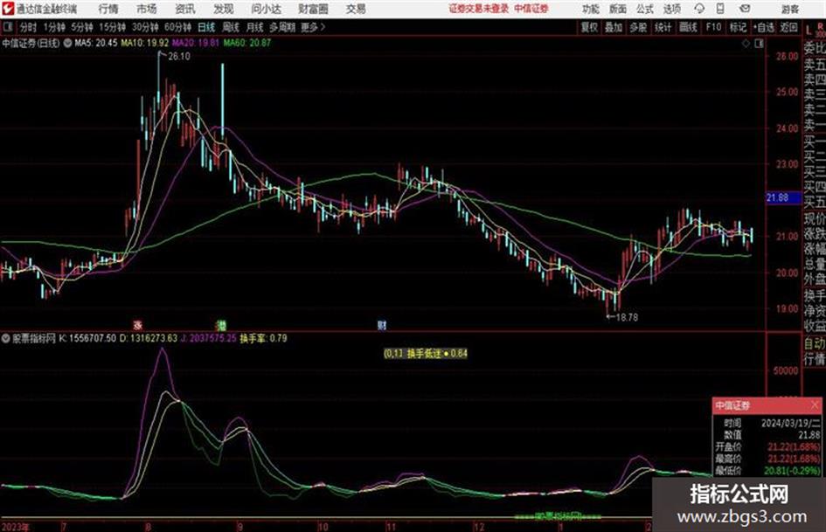
Task: Open the F10 company info button
Action: coord(714,27)
